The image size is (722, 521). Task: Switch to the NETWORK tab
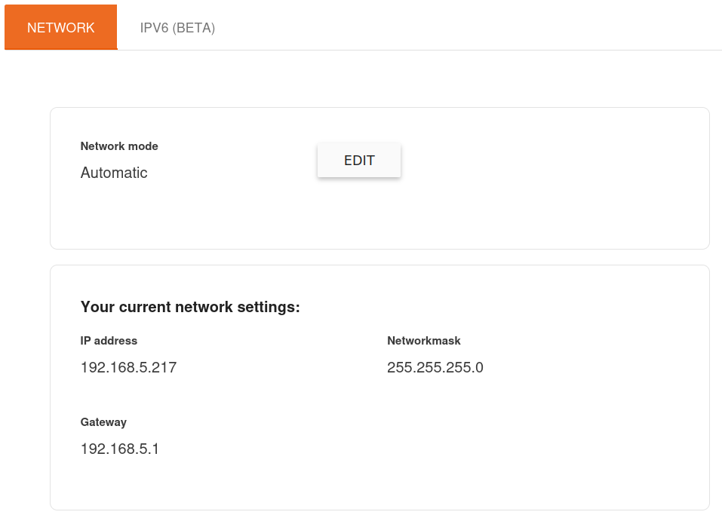(61, 28)
